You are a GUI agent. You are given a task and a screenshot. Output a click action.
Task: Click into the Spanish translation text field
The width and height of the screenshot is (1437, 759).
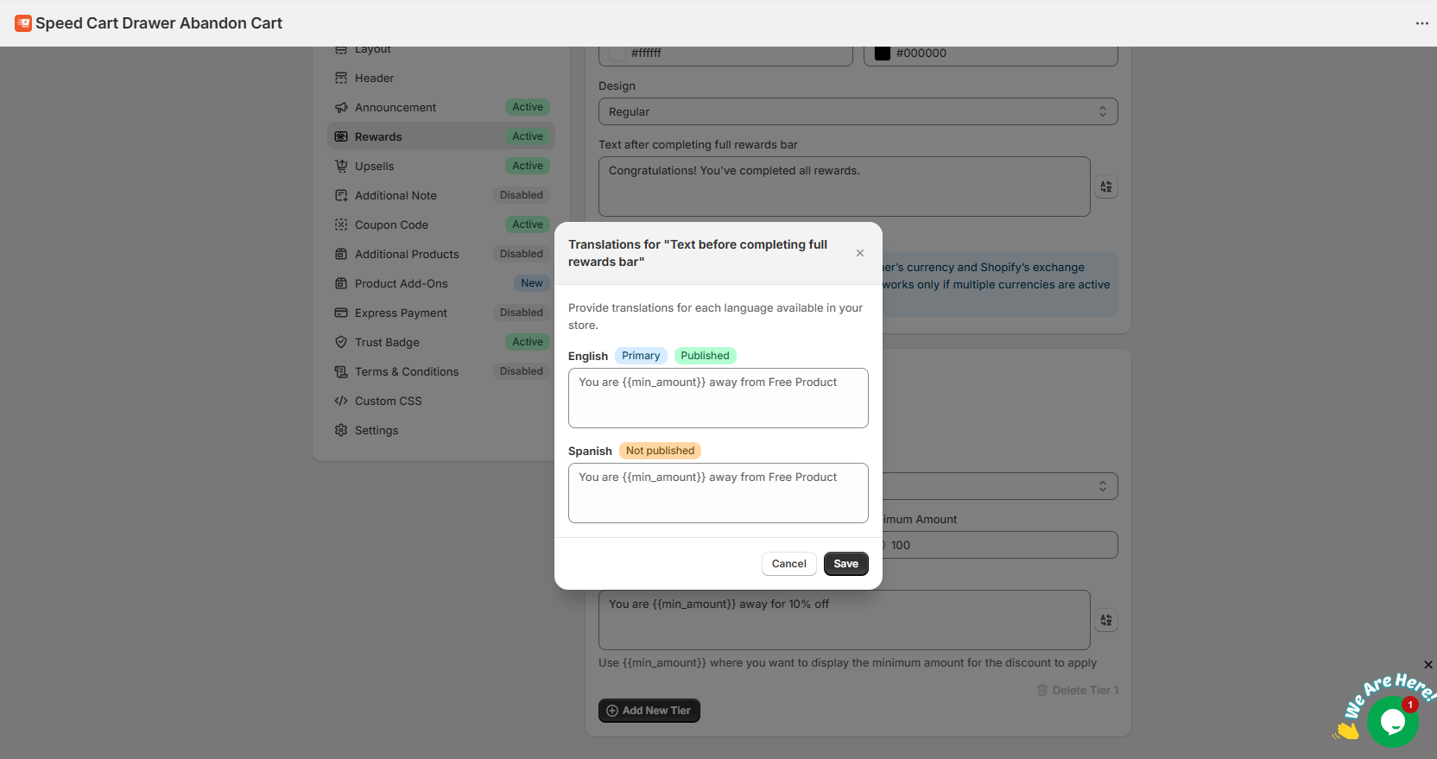pos(718,493)
